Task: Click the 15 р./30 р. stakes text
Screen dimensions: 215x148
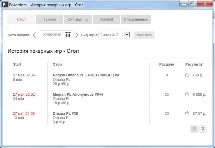Action: tap(61, 103)
